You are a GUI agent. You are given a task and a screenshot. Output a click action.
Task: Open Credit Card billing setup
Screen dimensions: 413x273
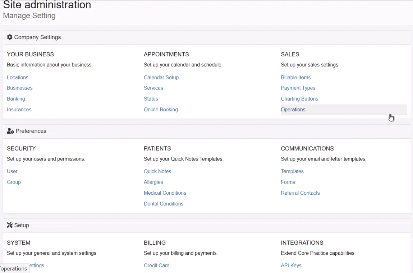pos(156,265)
